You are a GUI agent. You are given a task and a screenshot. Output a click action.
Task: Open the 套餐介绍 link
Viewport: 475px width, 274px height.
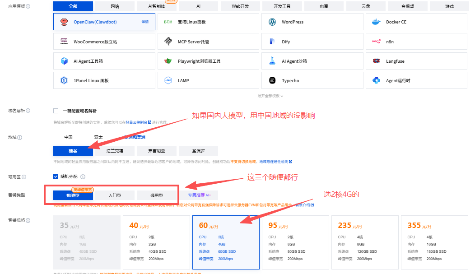click(304, 205)
